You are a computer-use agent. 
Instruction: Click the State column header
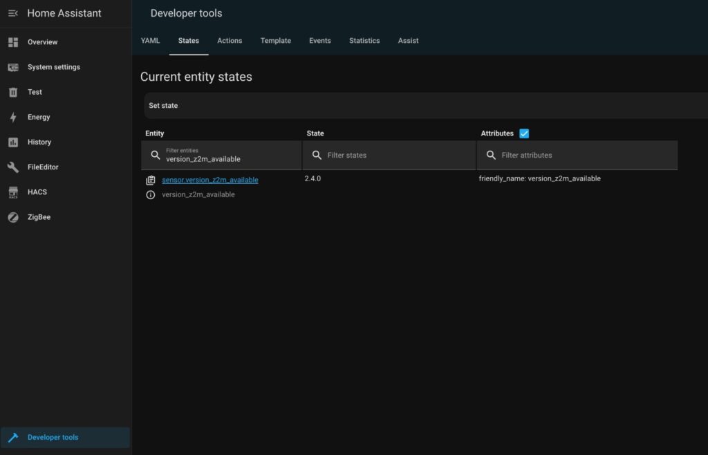[315, 133]
